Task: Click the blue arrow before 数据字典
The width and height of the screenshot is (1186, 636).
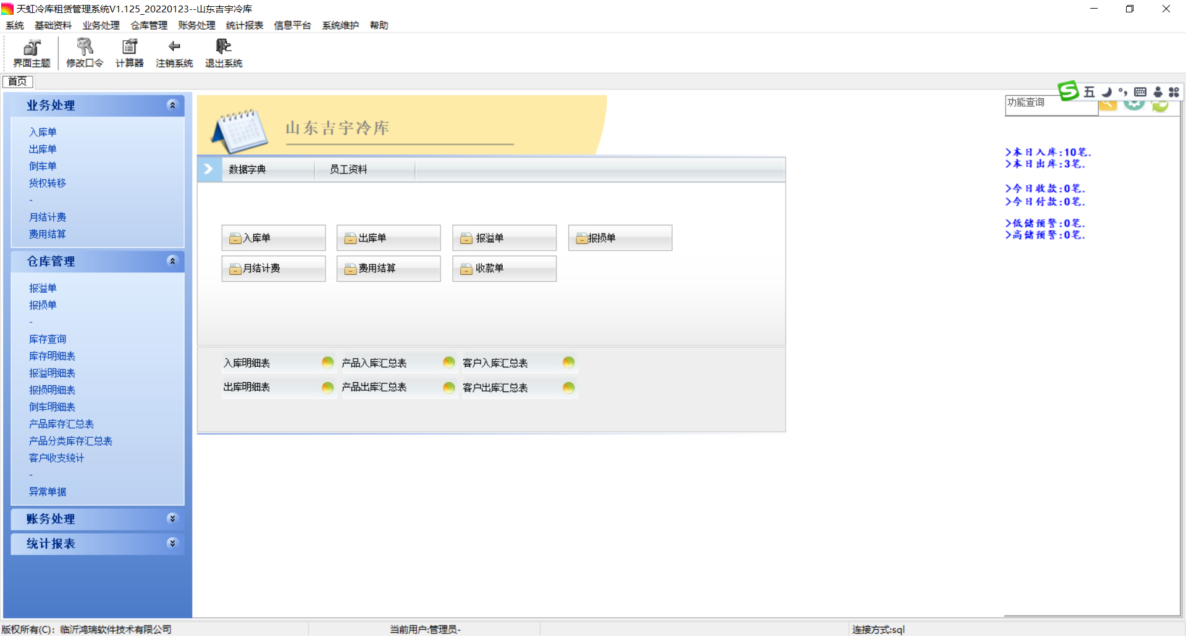Action: 208,169
